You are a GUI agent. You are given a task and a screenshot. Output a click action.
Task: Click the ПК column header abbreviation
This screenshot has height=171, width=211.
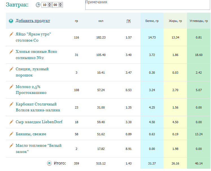coord(129,21)
